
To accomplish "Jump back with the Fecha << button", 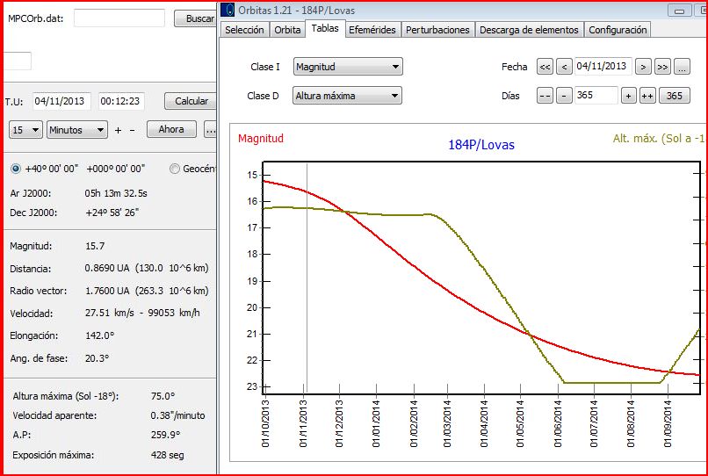I will coord(545,67).
